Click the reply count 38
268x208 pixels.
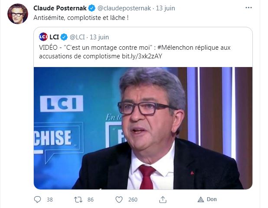point(50,199)
